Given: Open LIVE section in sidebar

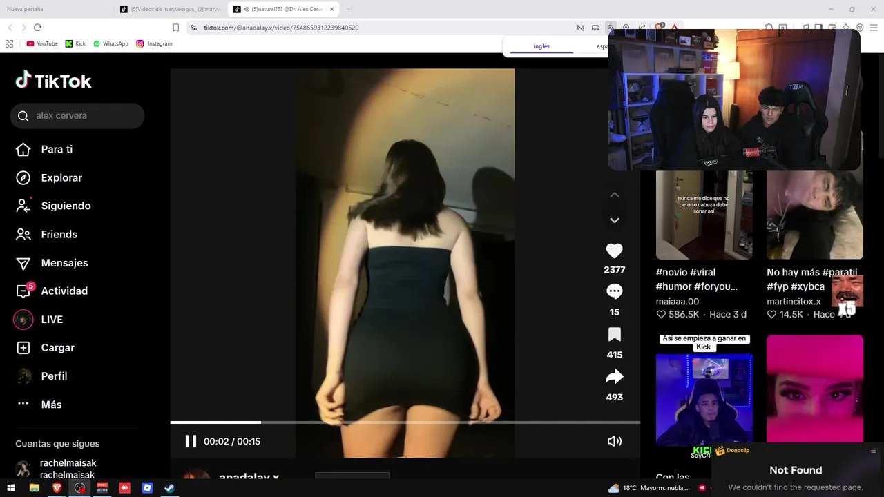Looking at the screenshot, I should [x=52, y=320].
